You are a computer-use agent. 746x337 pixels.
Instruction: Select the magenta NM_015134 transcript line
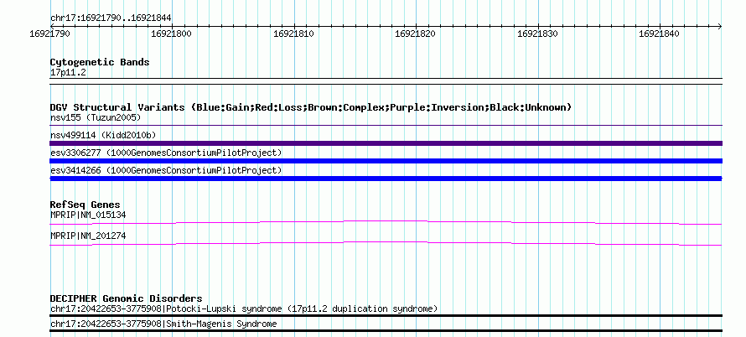386,222
